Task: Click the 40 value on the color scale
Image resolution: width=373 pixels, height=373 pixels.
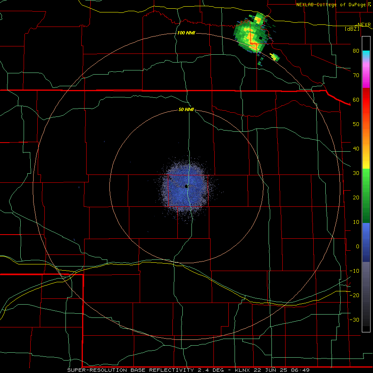Action: click(x=356, y=149)
